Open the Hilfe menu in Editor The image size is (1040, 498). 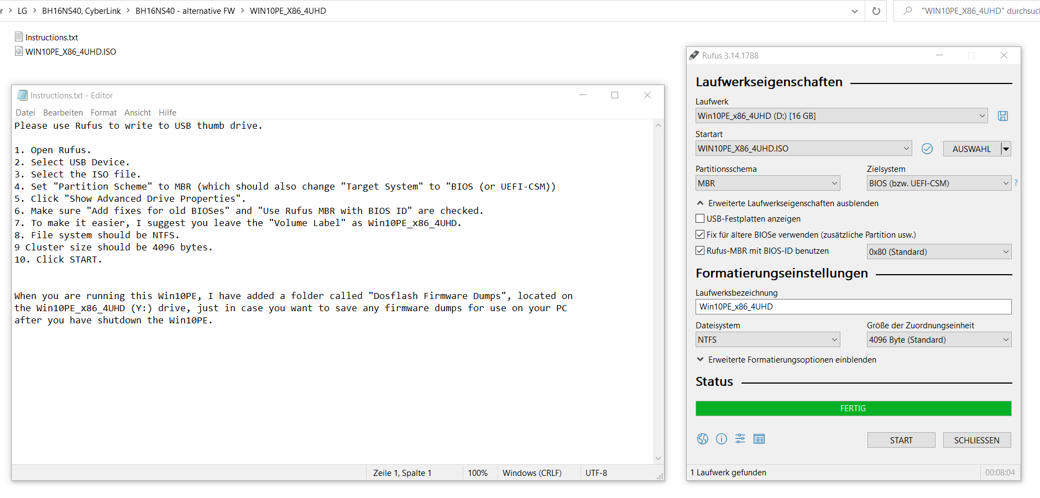168,113
